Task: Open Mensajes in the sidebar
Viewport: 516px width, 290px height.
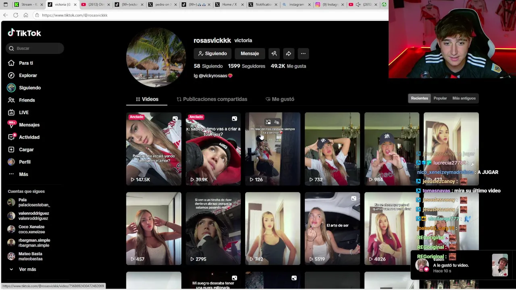Action: [29, 125]
